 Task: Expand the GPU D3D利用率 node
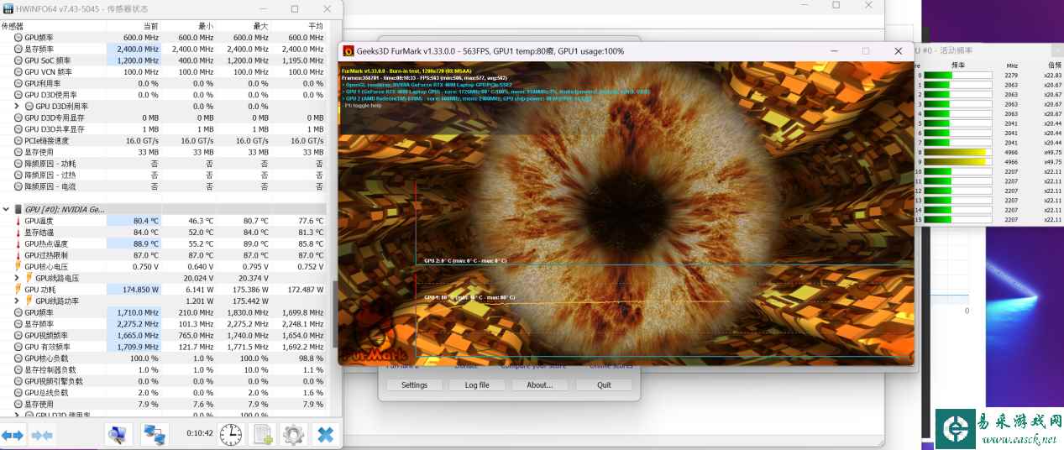[x=17, y=107]
